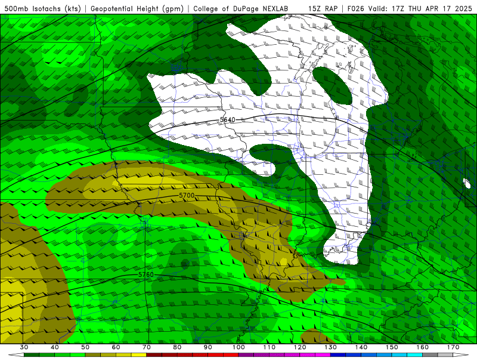
Task: Click the 5700 height contour label
Action: 187,195
